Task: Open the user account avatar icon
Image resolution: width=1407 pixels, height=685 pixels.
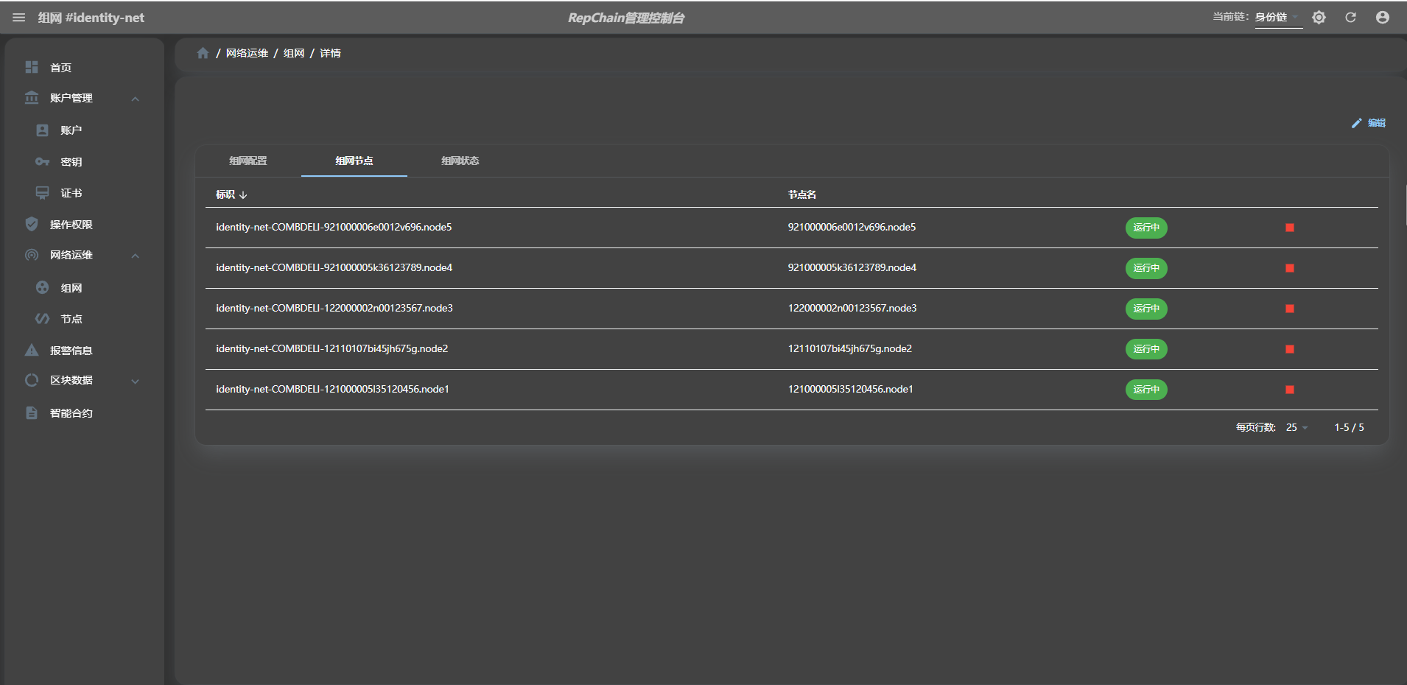Action: [x=1382, y=17]
